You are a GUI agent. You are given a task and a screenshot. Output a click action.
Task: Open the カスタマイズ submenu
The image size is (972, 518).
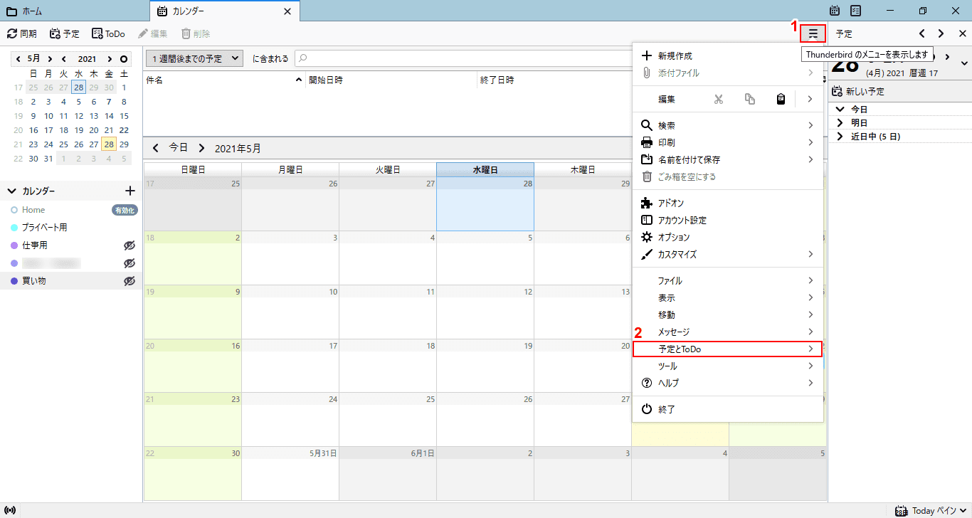tap(728, 254)
